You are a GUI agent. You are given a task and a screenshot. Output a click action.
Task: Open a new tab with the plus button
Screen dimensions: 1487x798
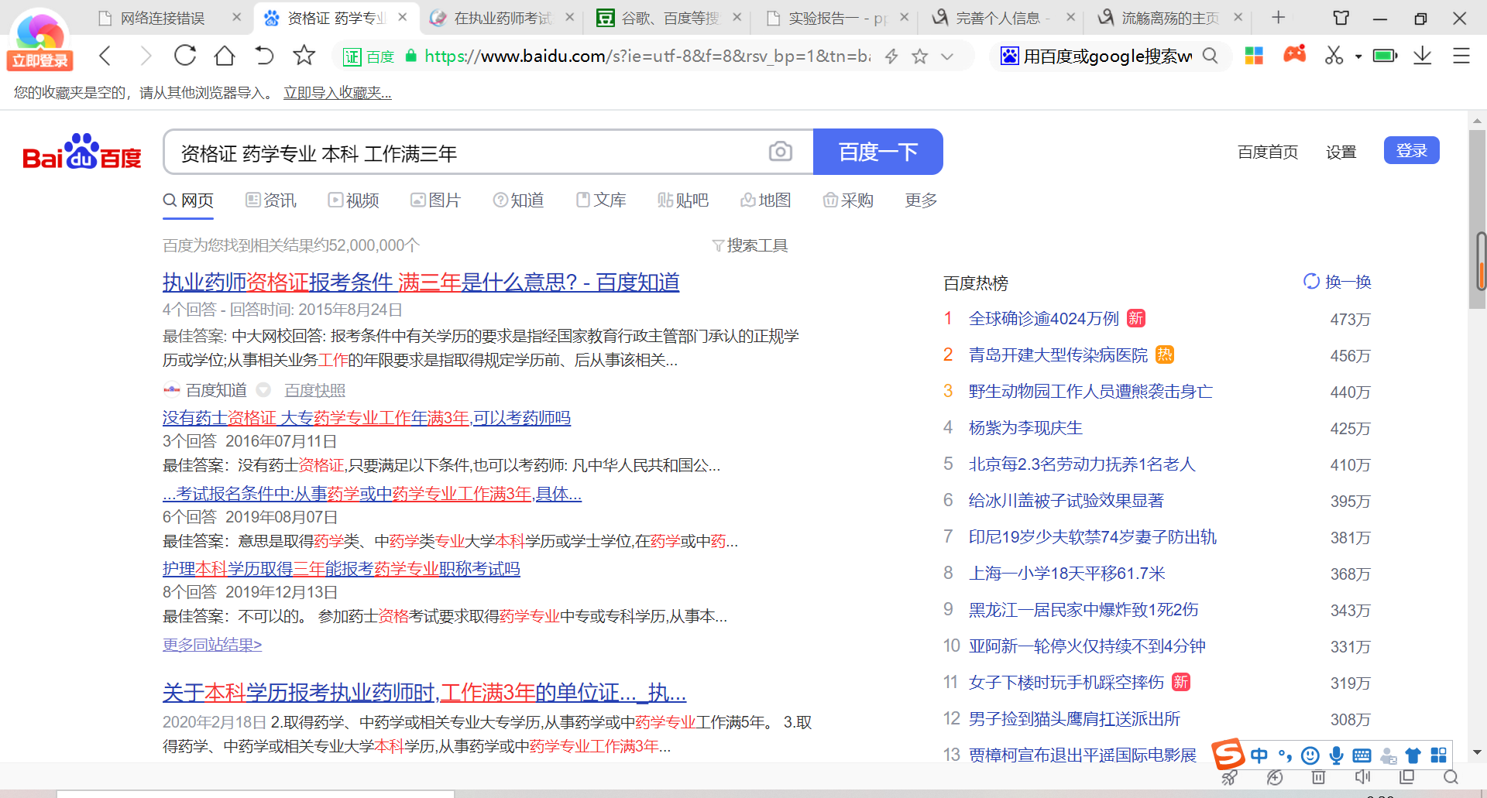(x=1279, y=17)
